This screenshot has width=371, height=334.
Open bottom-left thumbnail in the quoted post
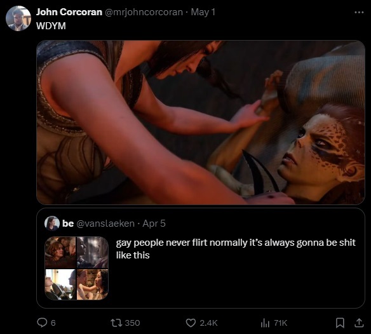60,284
